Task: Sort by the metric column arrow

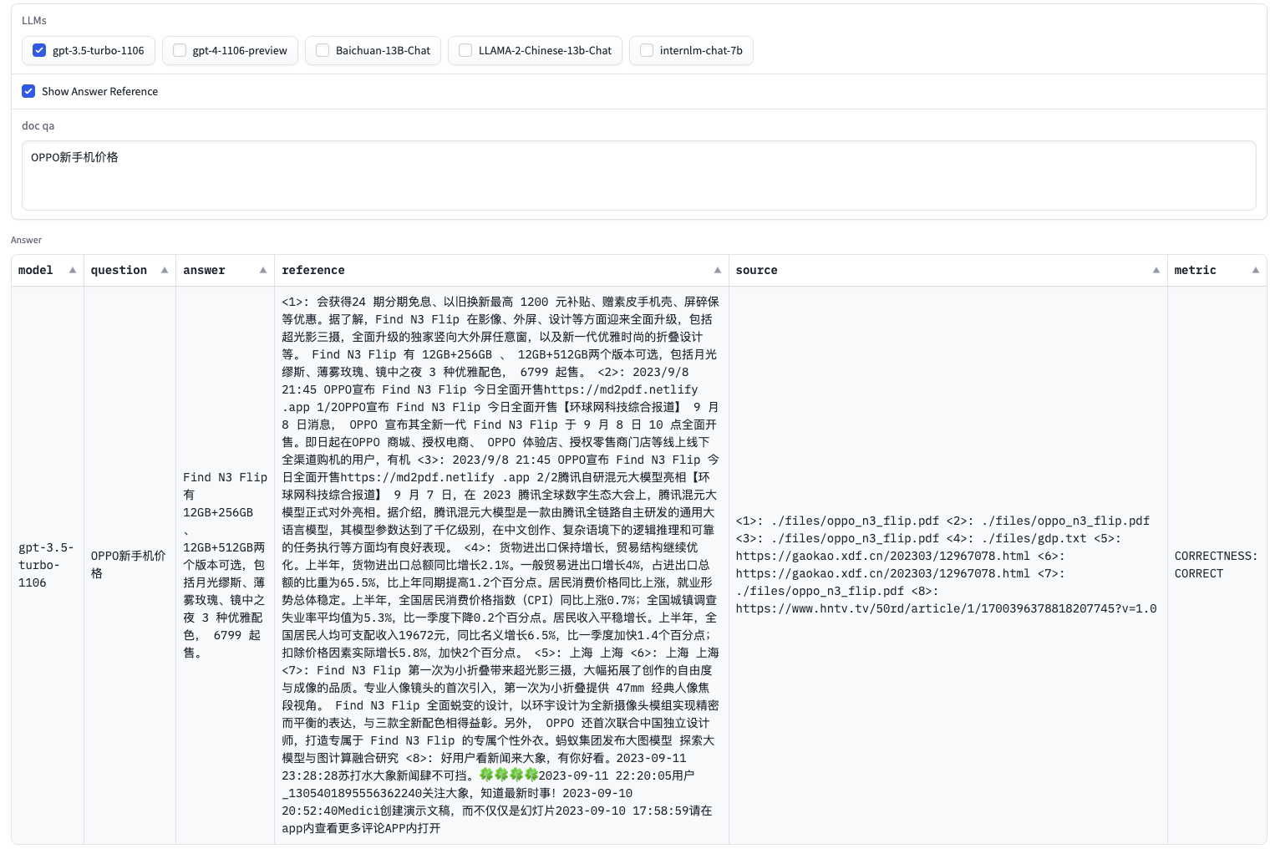Action: [1256, 270]
